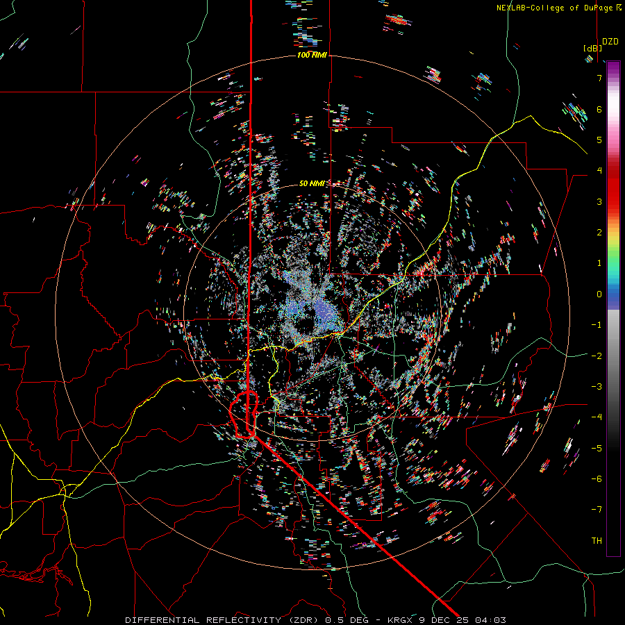Click the DZD legend title
625x625 pixels.
[610, 42]
